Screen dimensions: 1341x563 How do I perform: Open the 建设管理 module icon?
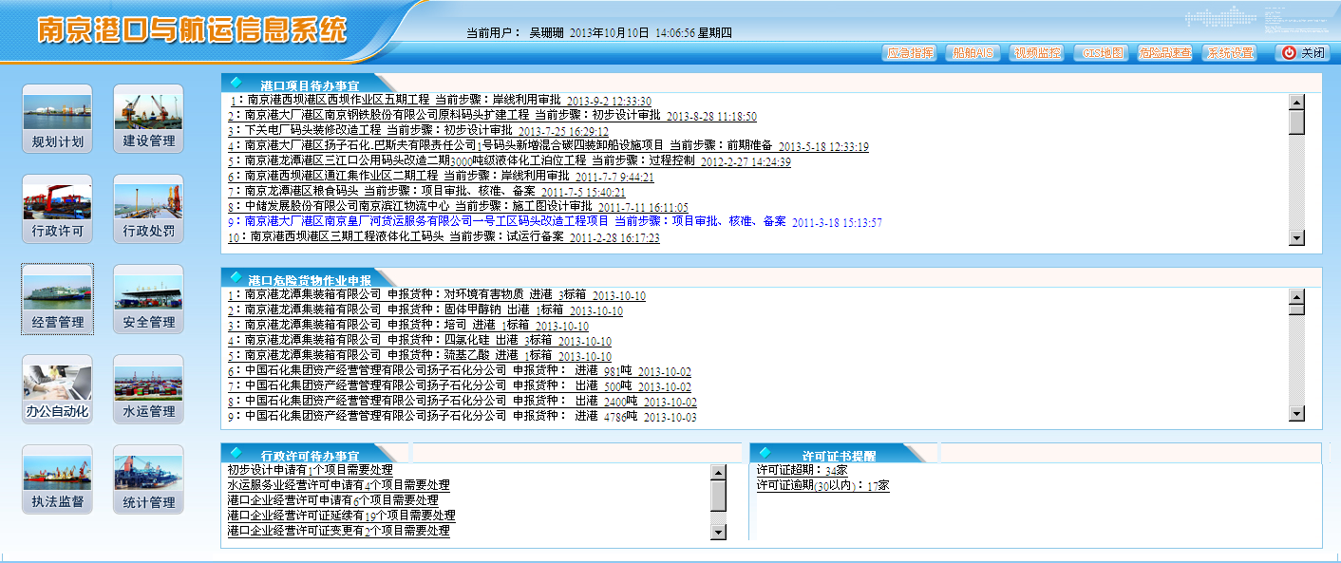tap(148, 120)
